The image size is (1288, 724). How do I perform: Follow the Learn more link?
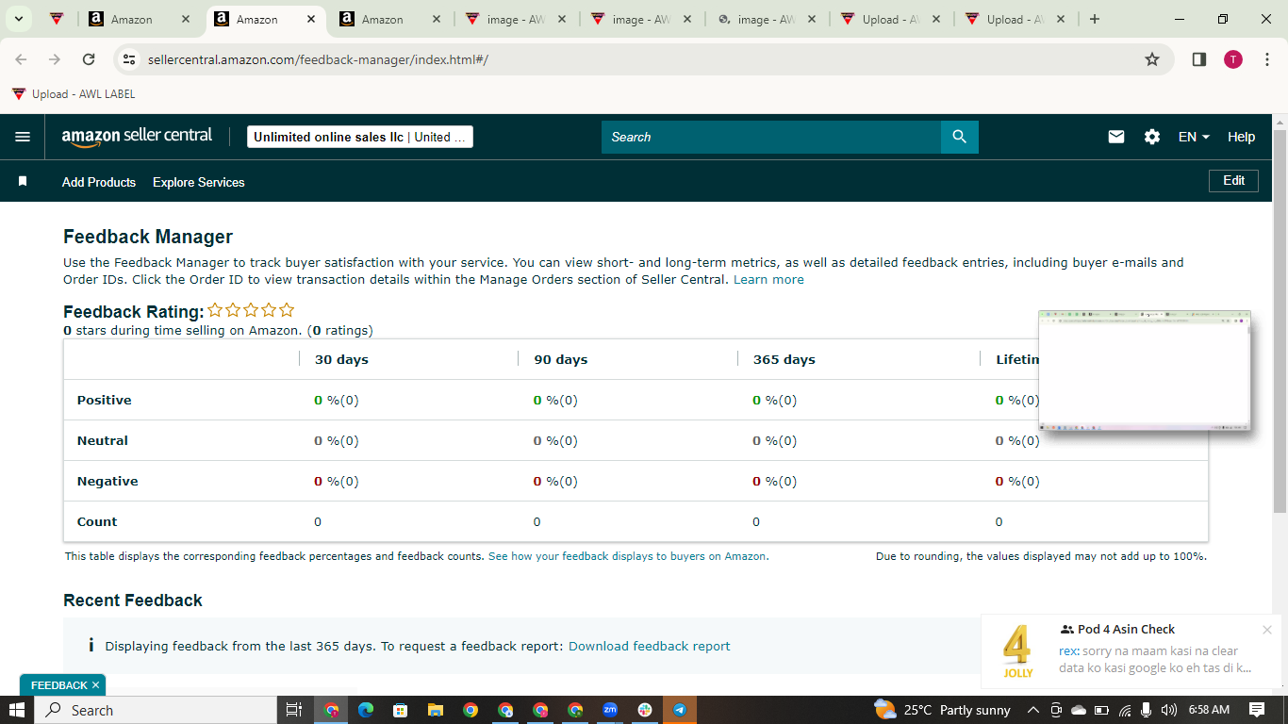768,279
